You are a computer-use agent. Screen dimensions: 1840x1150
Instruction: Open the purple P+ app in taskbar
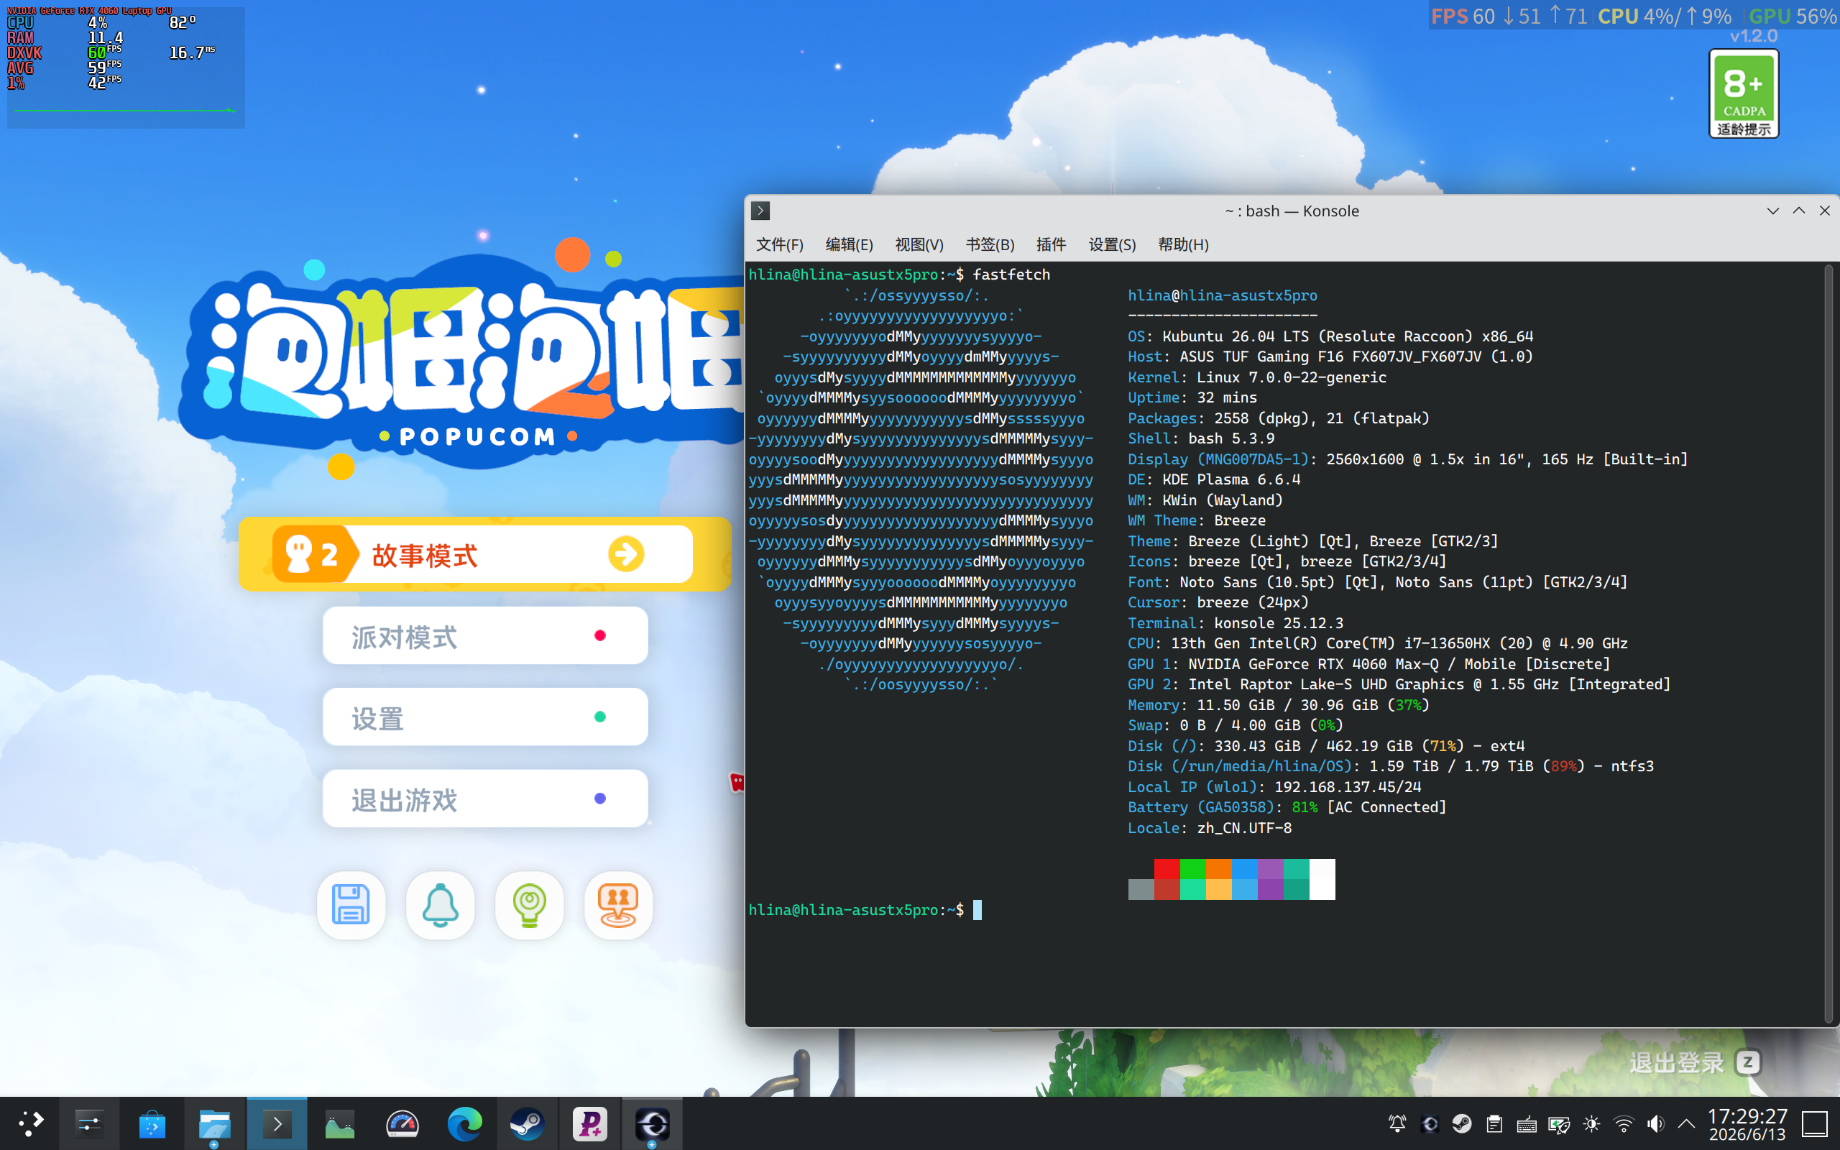click(x=589, y=1123)
